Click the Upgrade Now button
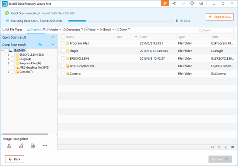Image resolution: width=238 pixels, height=166 pixels. point(219,17)
